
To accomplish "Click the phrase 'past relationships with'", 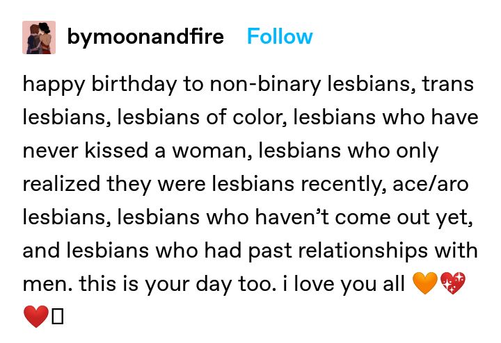I will point(363,251).
